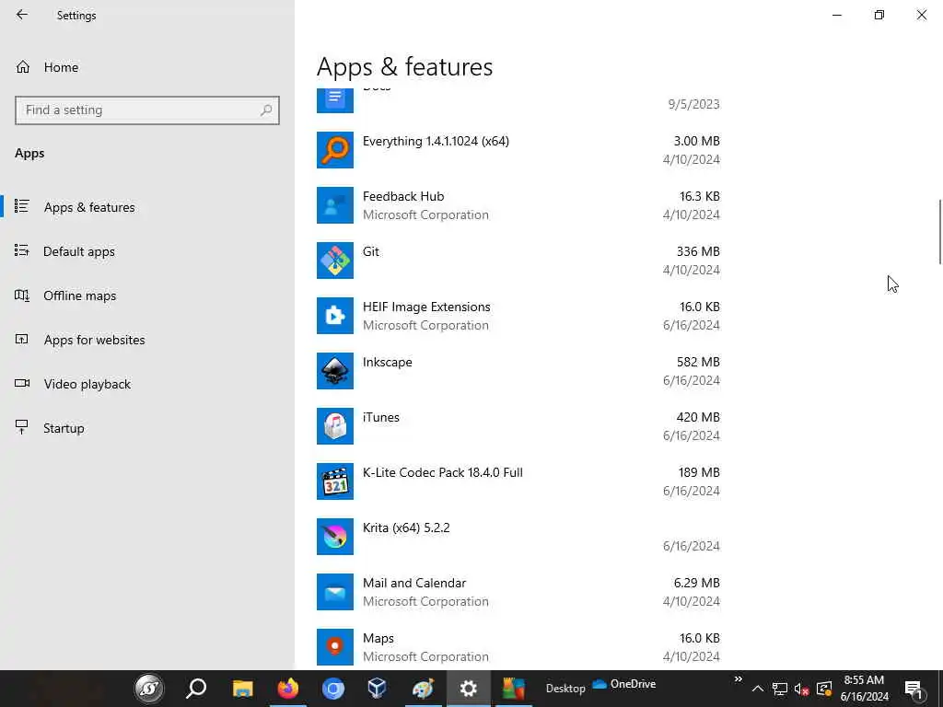Select the Everything 1.4.1.1024 (x64) entry

pos(436,141)
